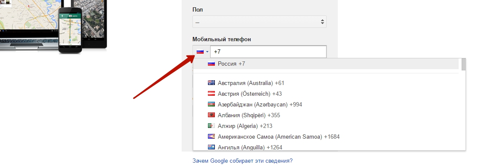Click the Russia flag icon in list
This screenshot has height=167, width=494.
pyautogui.click(x=211, y=64)
